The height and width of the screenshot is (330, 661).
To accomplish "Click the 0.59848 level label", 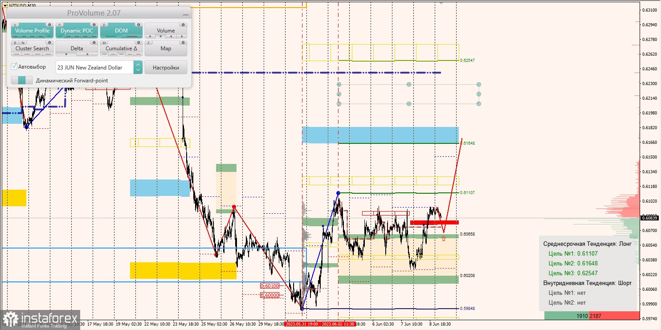I will pos(467,308).
